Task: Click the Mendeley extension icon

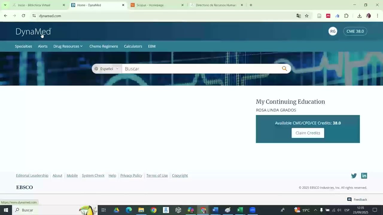Action: point(328,16)
